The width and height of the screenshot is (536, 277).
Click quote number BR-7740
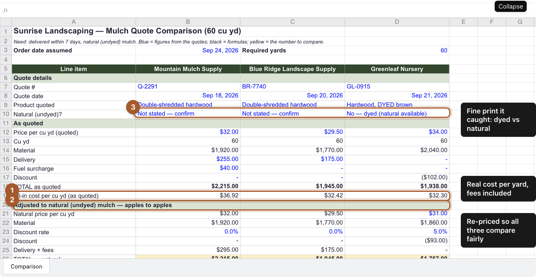(x=293, y=87)
